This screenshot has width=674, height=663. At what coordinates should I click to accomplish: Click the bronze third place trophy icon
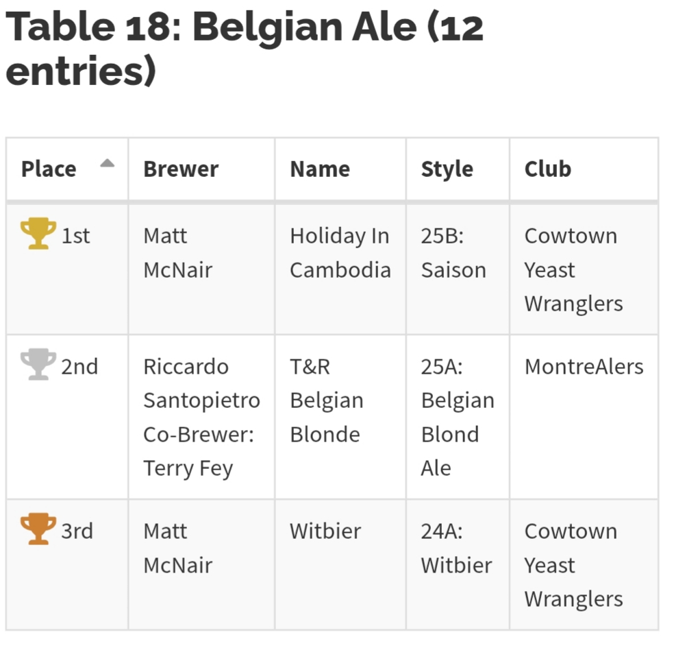(38, 529)
